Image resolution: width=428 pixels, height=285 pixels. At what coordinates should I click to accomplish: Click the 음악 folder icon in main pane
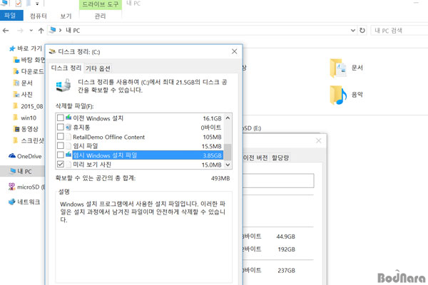pos(338,95)
